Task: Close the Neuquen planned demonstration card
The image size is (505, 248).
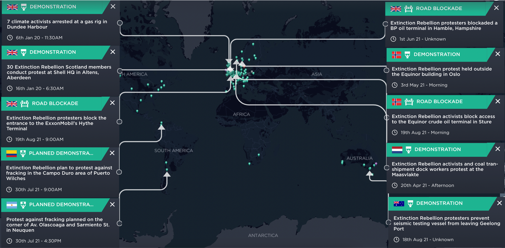Action: pos(112,204)
